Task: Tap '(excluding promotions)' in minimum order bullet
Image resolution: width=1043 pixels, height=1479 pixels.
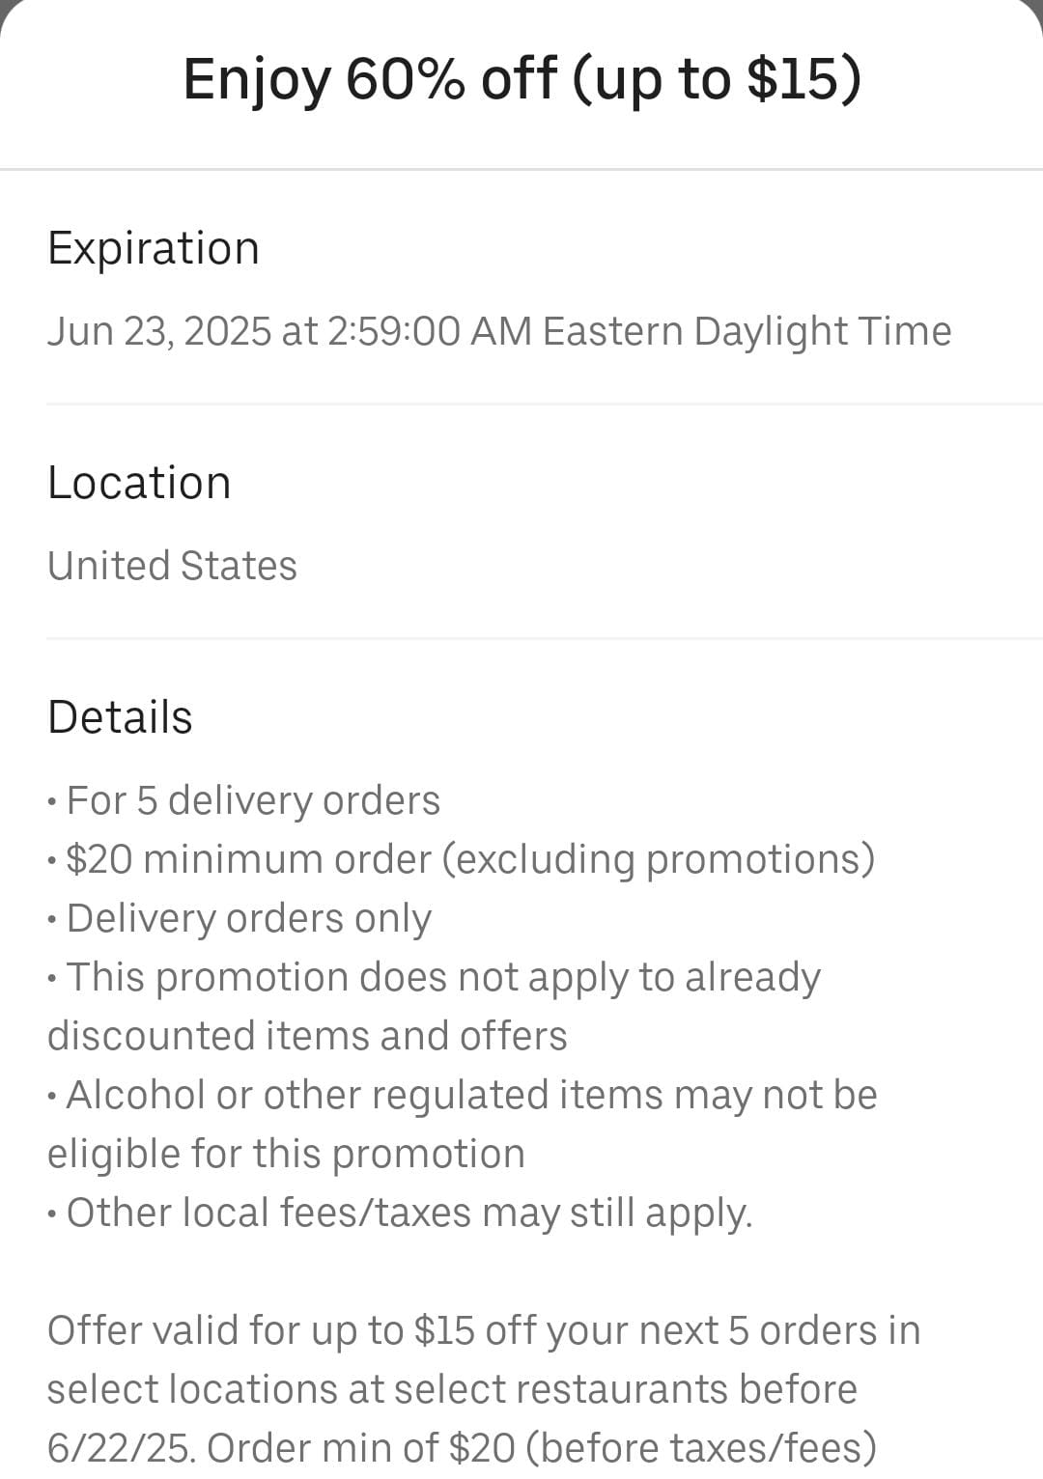Action: (x=658, y=860)
